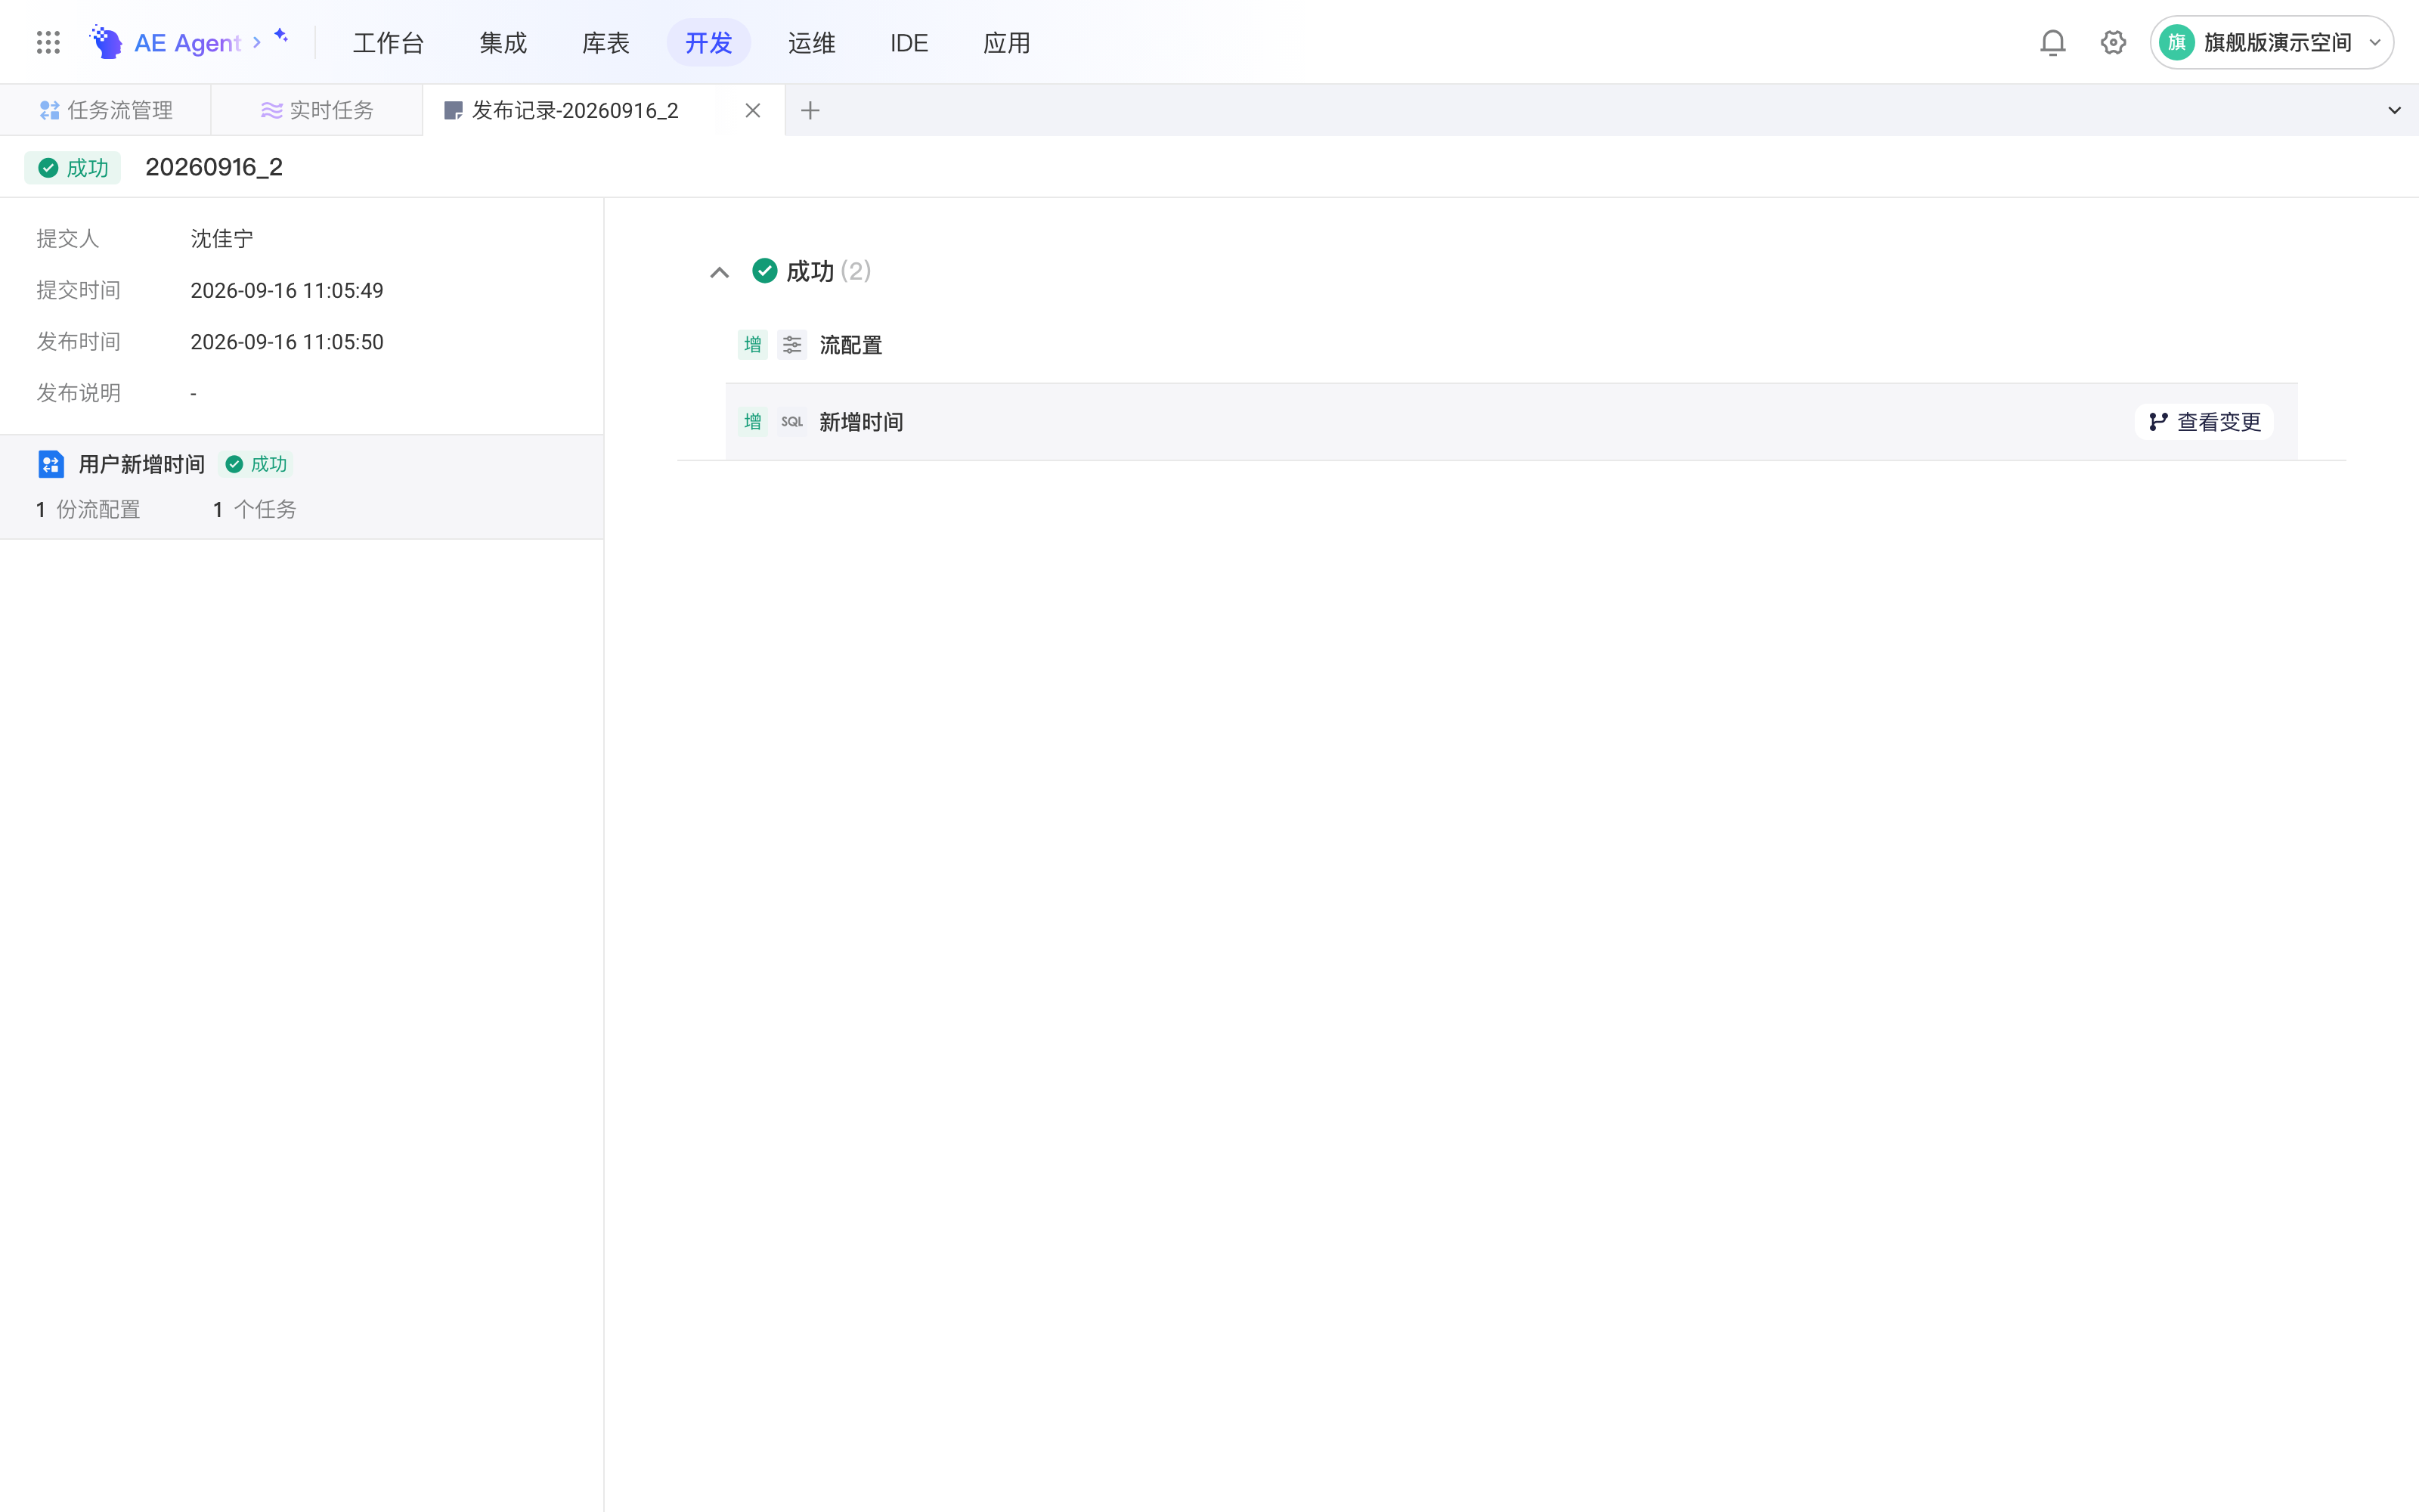Open 应用 menu
Image resolution: width=2419 pixels, height=1512 pixels.
coord(1007,43)
